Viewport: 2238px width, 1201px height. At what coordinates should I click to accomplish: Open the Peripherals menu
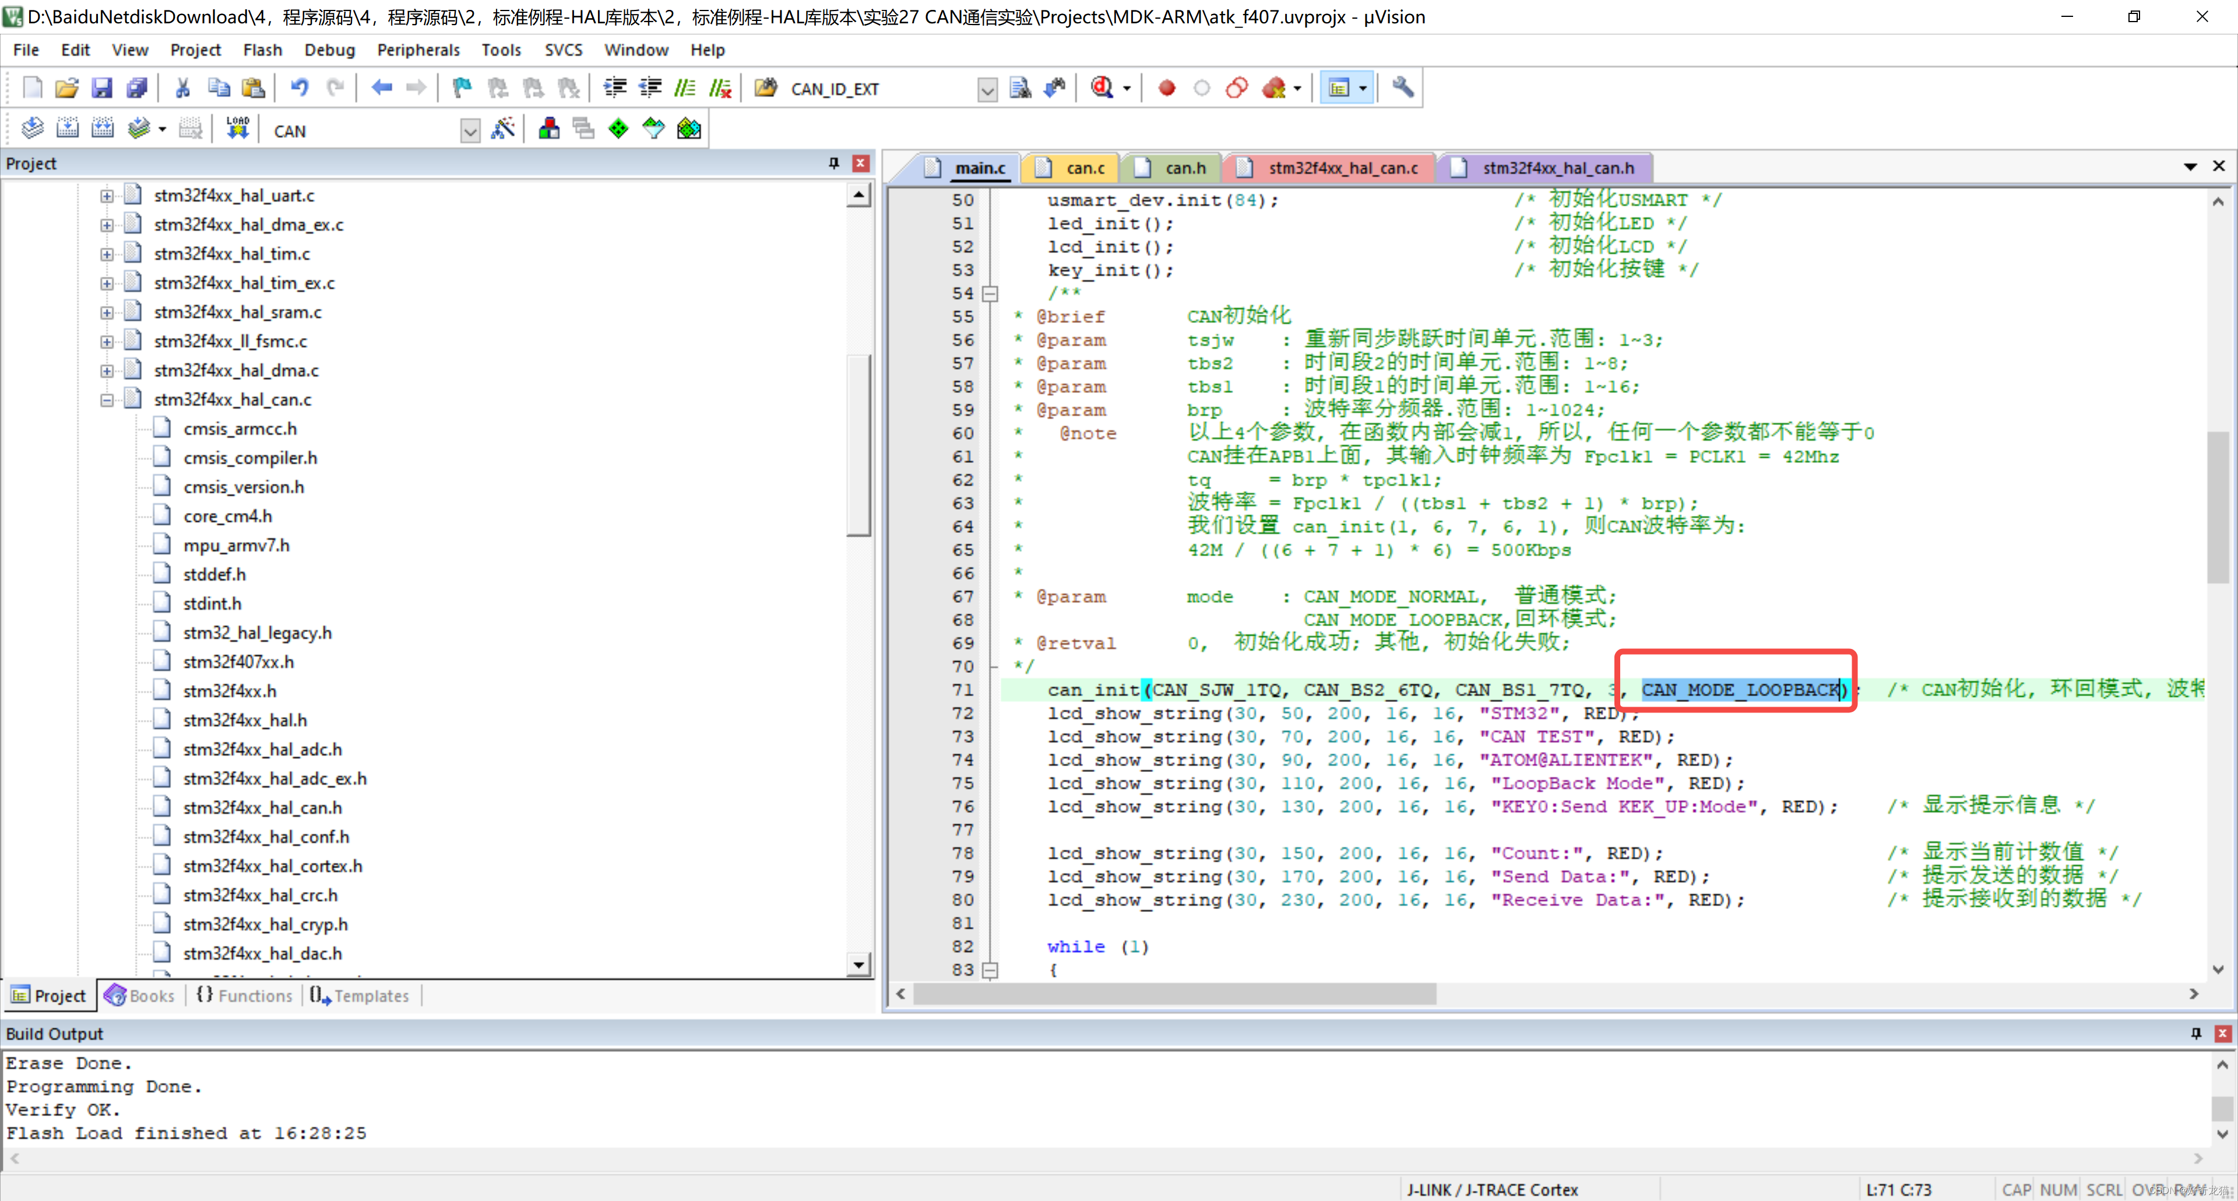coord(418,50)
